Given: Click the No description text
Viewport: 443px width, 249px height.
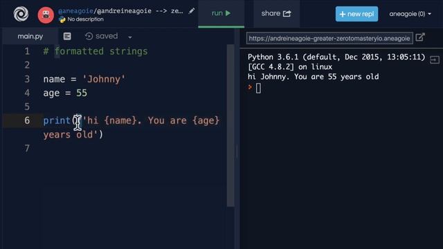Looking at the screenshot, I should [x=85, y=19].
